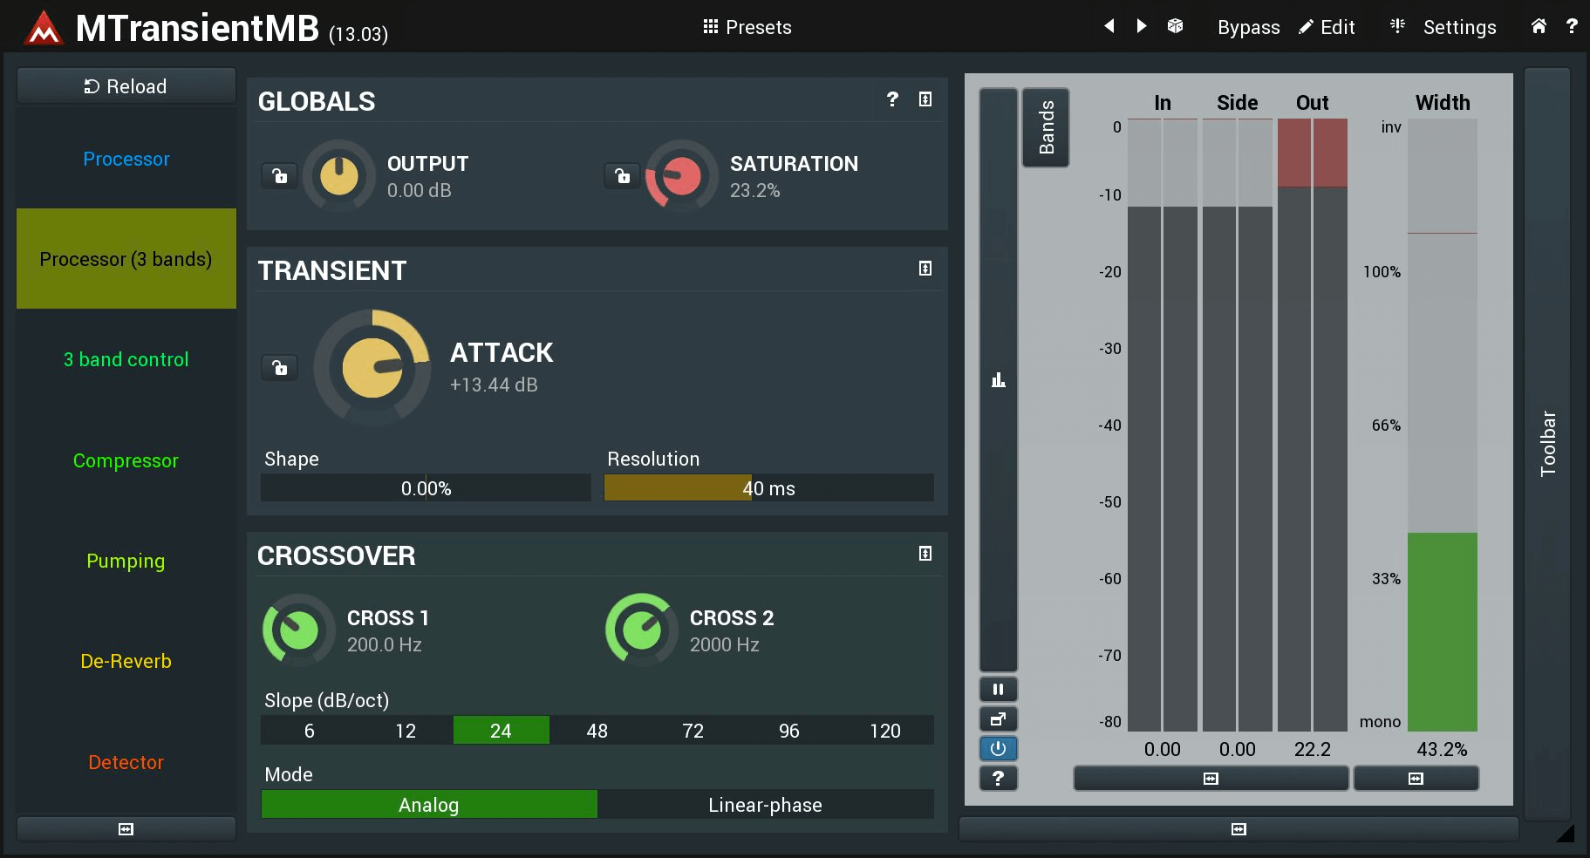Expand the Transient panel options
The height and width of the screenshot is (858, 1590).
pos(925,269)
